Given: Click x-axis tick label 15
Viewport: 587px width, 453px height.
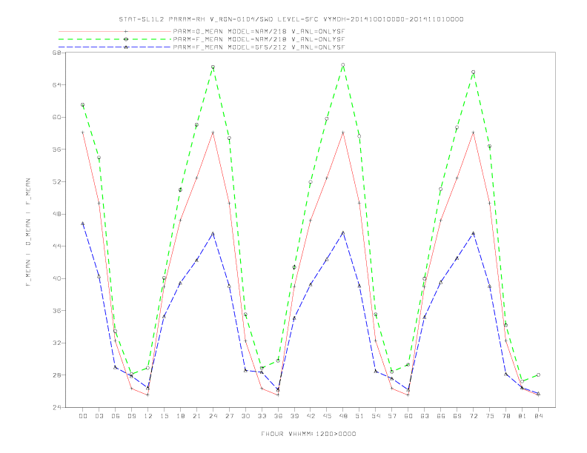Looking at the screenshot, I should pos(164,416).
